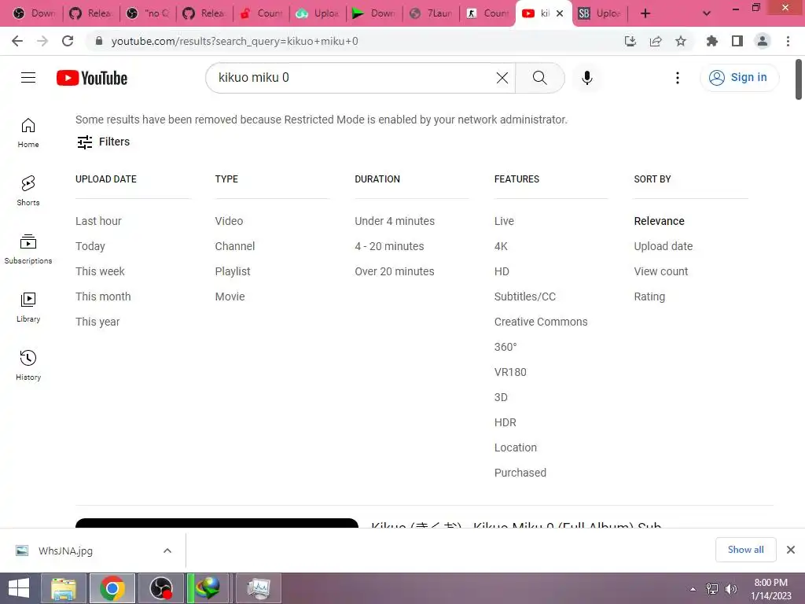805x604 pixels.
Task: Filter duration Over 20 minutes
Action: [395, 271]
